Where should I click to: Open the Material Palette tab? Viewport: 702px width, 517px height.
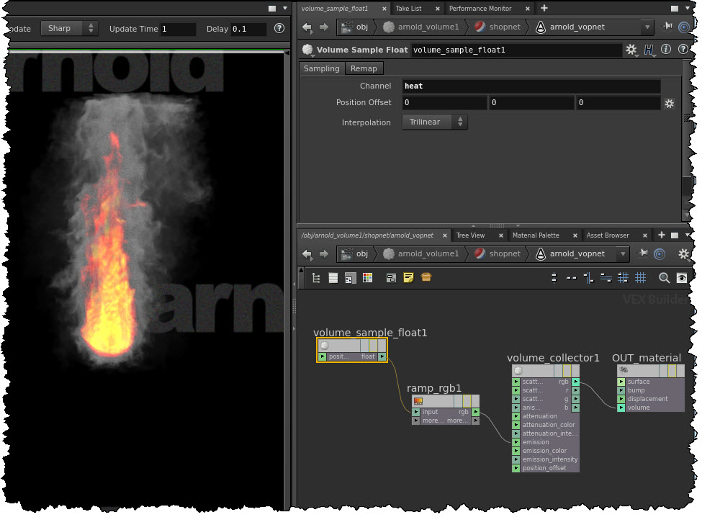pyautogui.click(x=535, y=235)
